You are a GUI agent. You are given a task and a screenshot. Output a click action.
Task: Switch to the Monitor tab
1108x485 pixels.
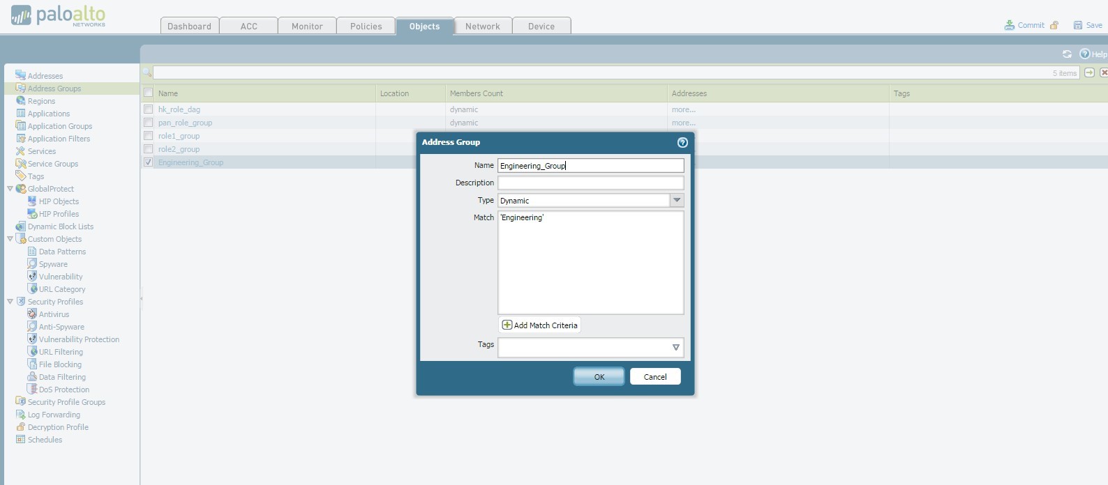pyautogui.click(x=307, y=26)
